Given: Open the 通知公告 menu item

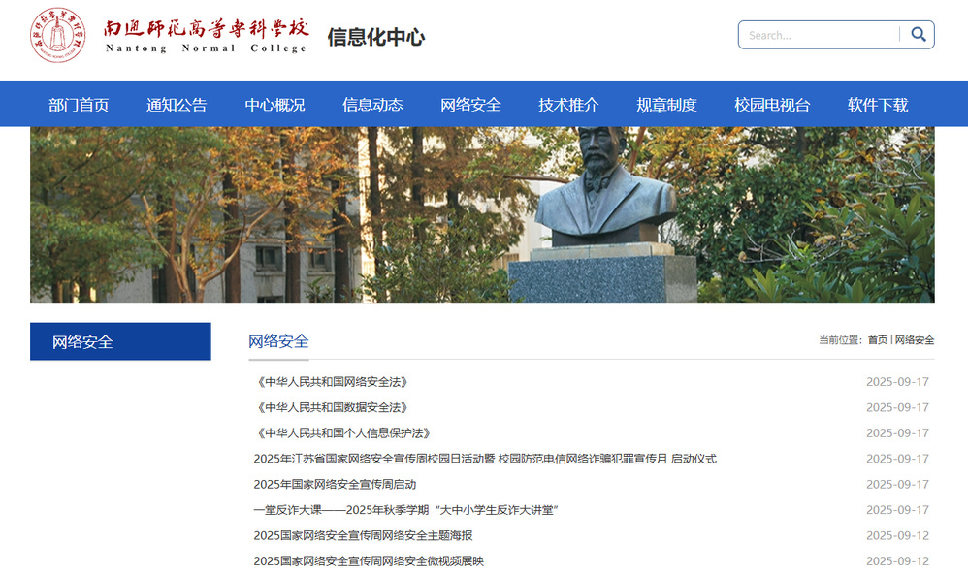Looking at the screenshot, I should pyautogui.click(x=177, y=105).
